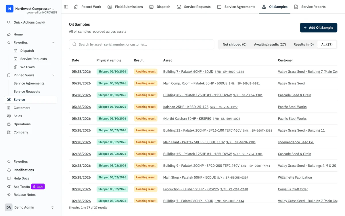
Task: Open Customers section
Action: pos(22,108)
